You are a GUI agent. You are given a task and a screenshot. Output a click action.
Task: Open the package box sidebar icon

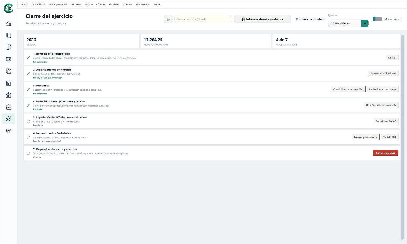click(x=9, y=71)
